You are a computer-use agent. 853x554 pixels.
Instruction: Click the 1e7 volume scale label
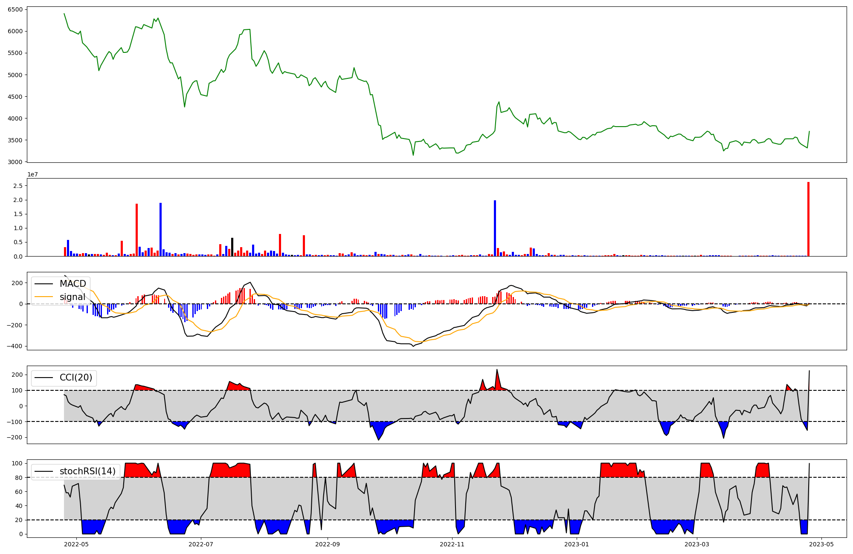(x=32, y=175)
